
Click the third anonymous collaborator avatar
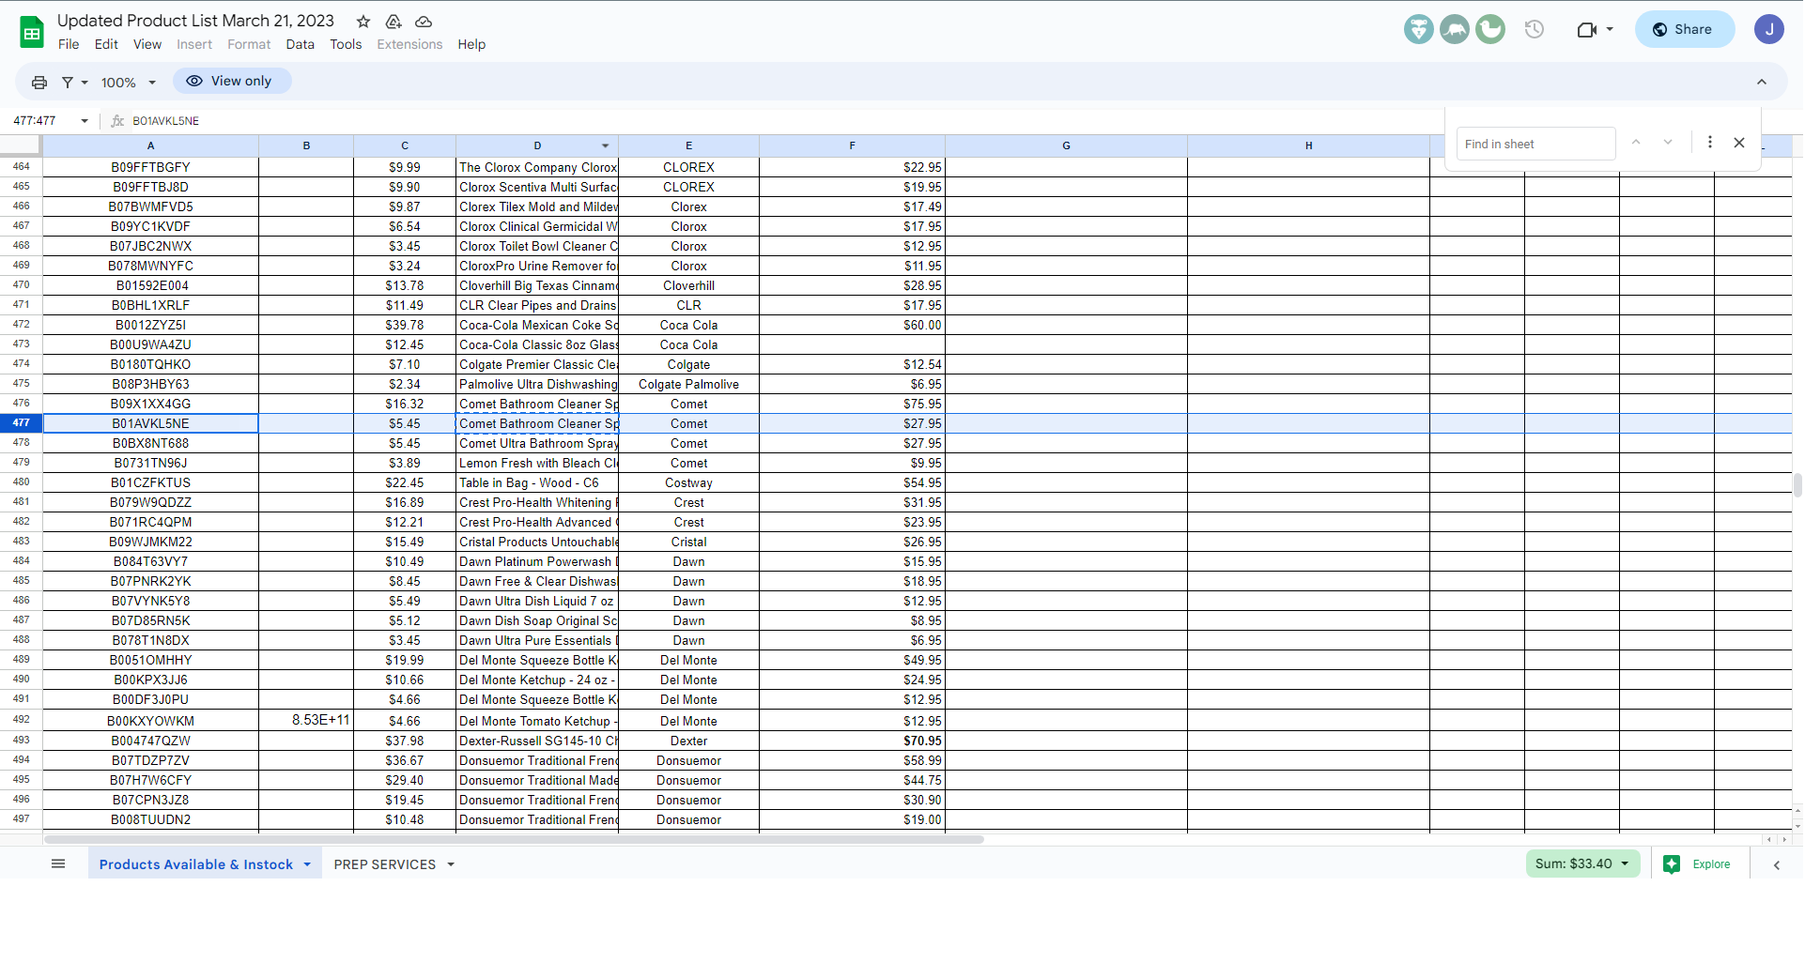pos(1490,29)
